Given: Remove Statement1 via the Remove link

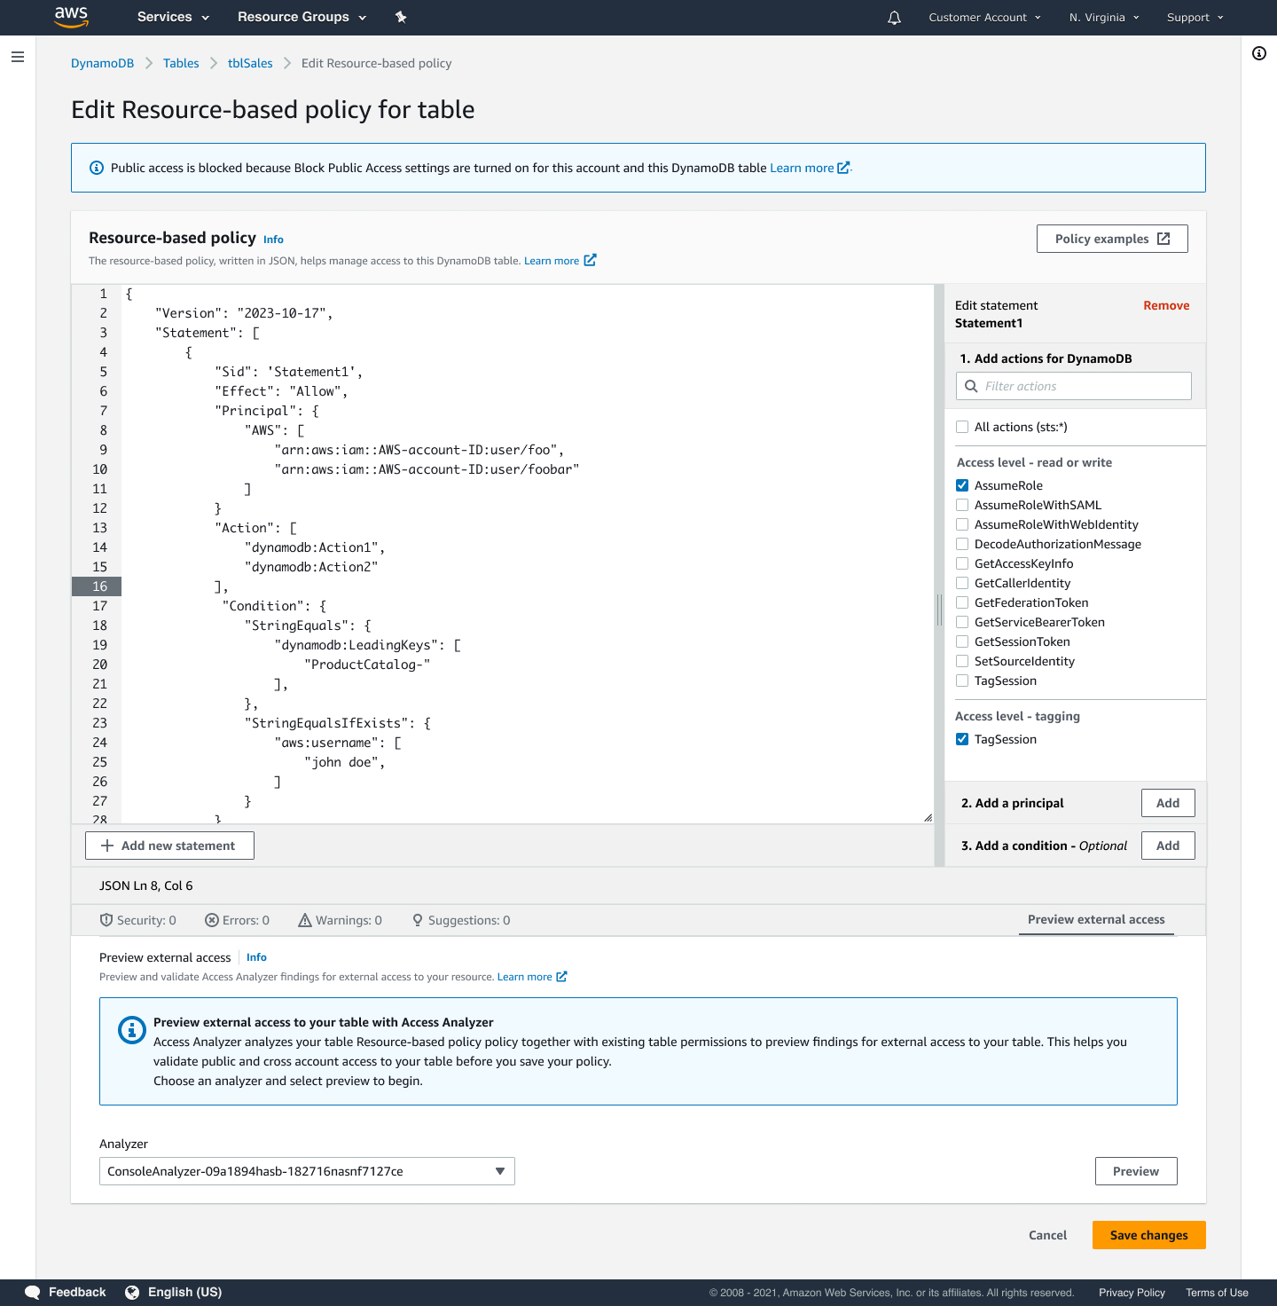Looking at the screenshot, I should [1166, 305].
